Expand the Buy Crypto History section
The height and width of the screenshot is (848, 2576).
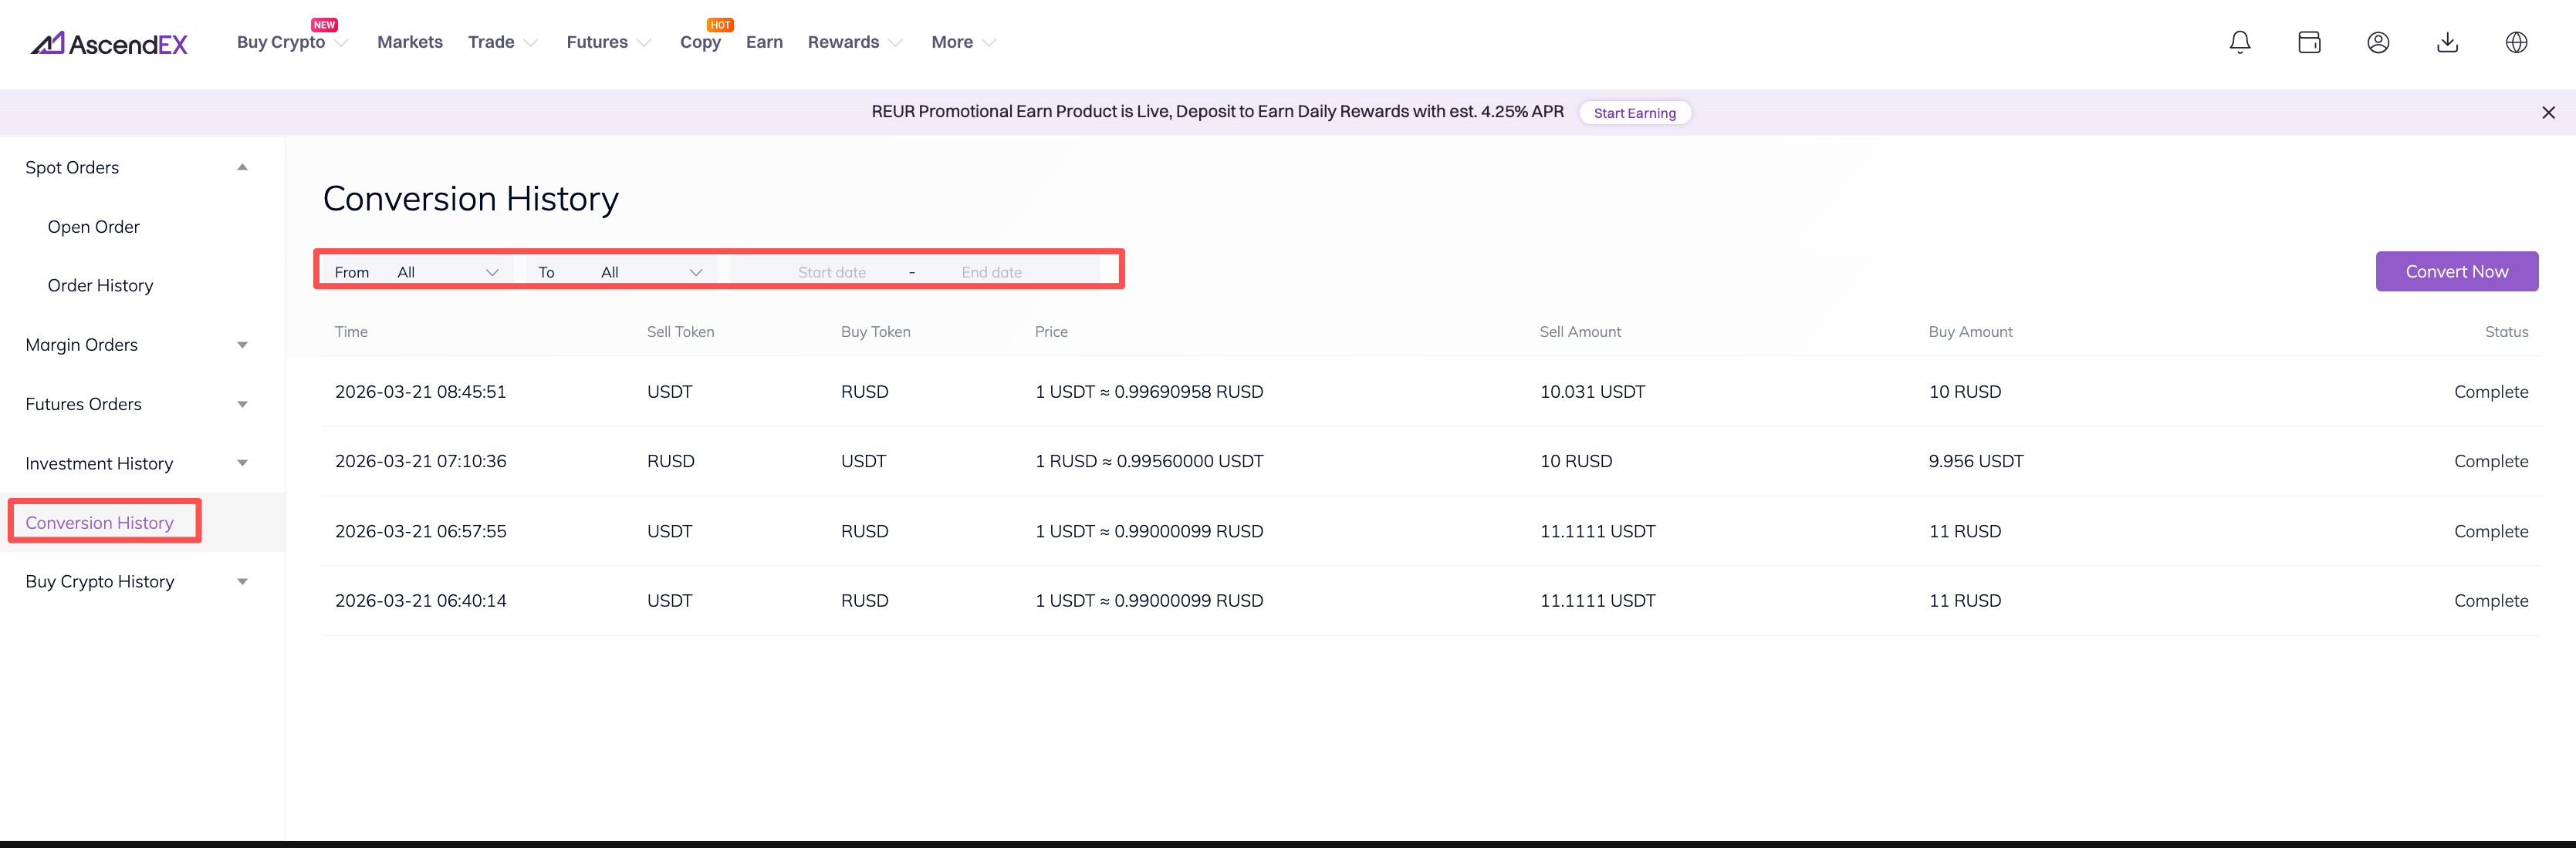tap(242, 582)
